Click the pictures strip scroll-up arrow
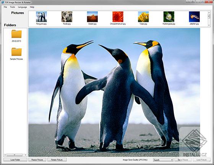The height and width of the screenshot is (165, 214). (209, 12)
